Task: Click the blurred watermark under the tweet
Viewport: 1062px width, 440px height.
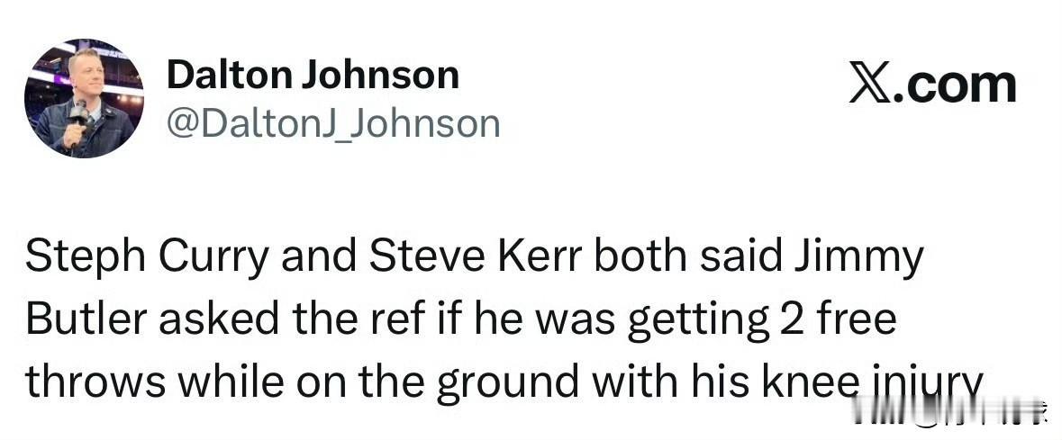Action: [x=947, y=416]
